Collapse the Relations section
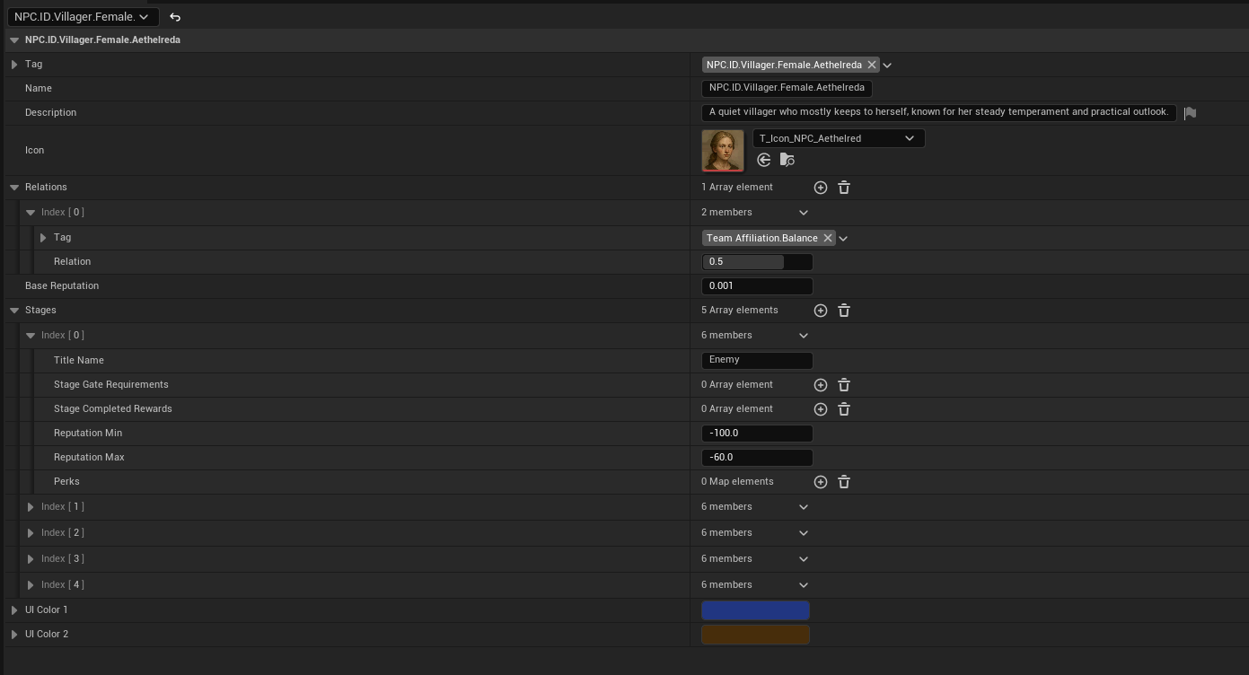This screenshot has height=675, width=1249. coord(14,188)
